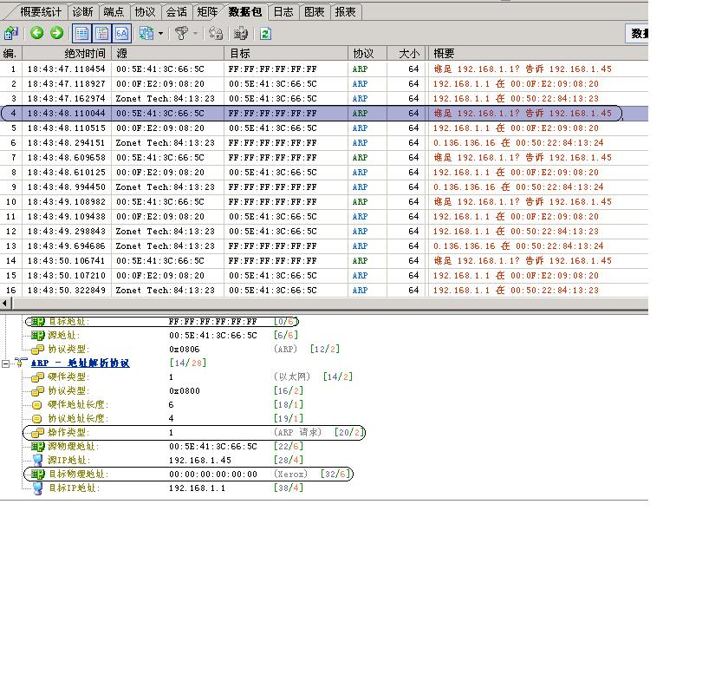
Task: Toggle the hex view (6A) pane button
Action: (121, 33)
